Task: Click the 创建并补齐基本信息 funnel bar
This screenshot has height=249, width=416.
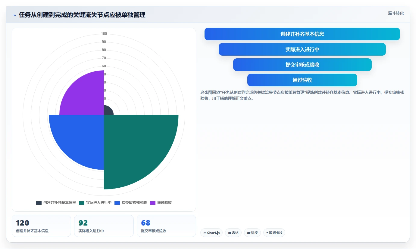Action: pyautogui.click(x=302, y=34)
